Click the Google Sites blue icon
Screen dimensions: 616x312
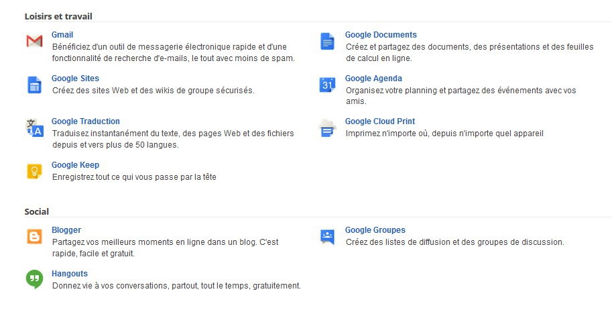(x=35, y=85)
